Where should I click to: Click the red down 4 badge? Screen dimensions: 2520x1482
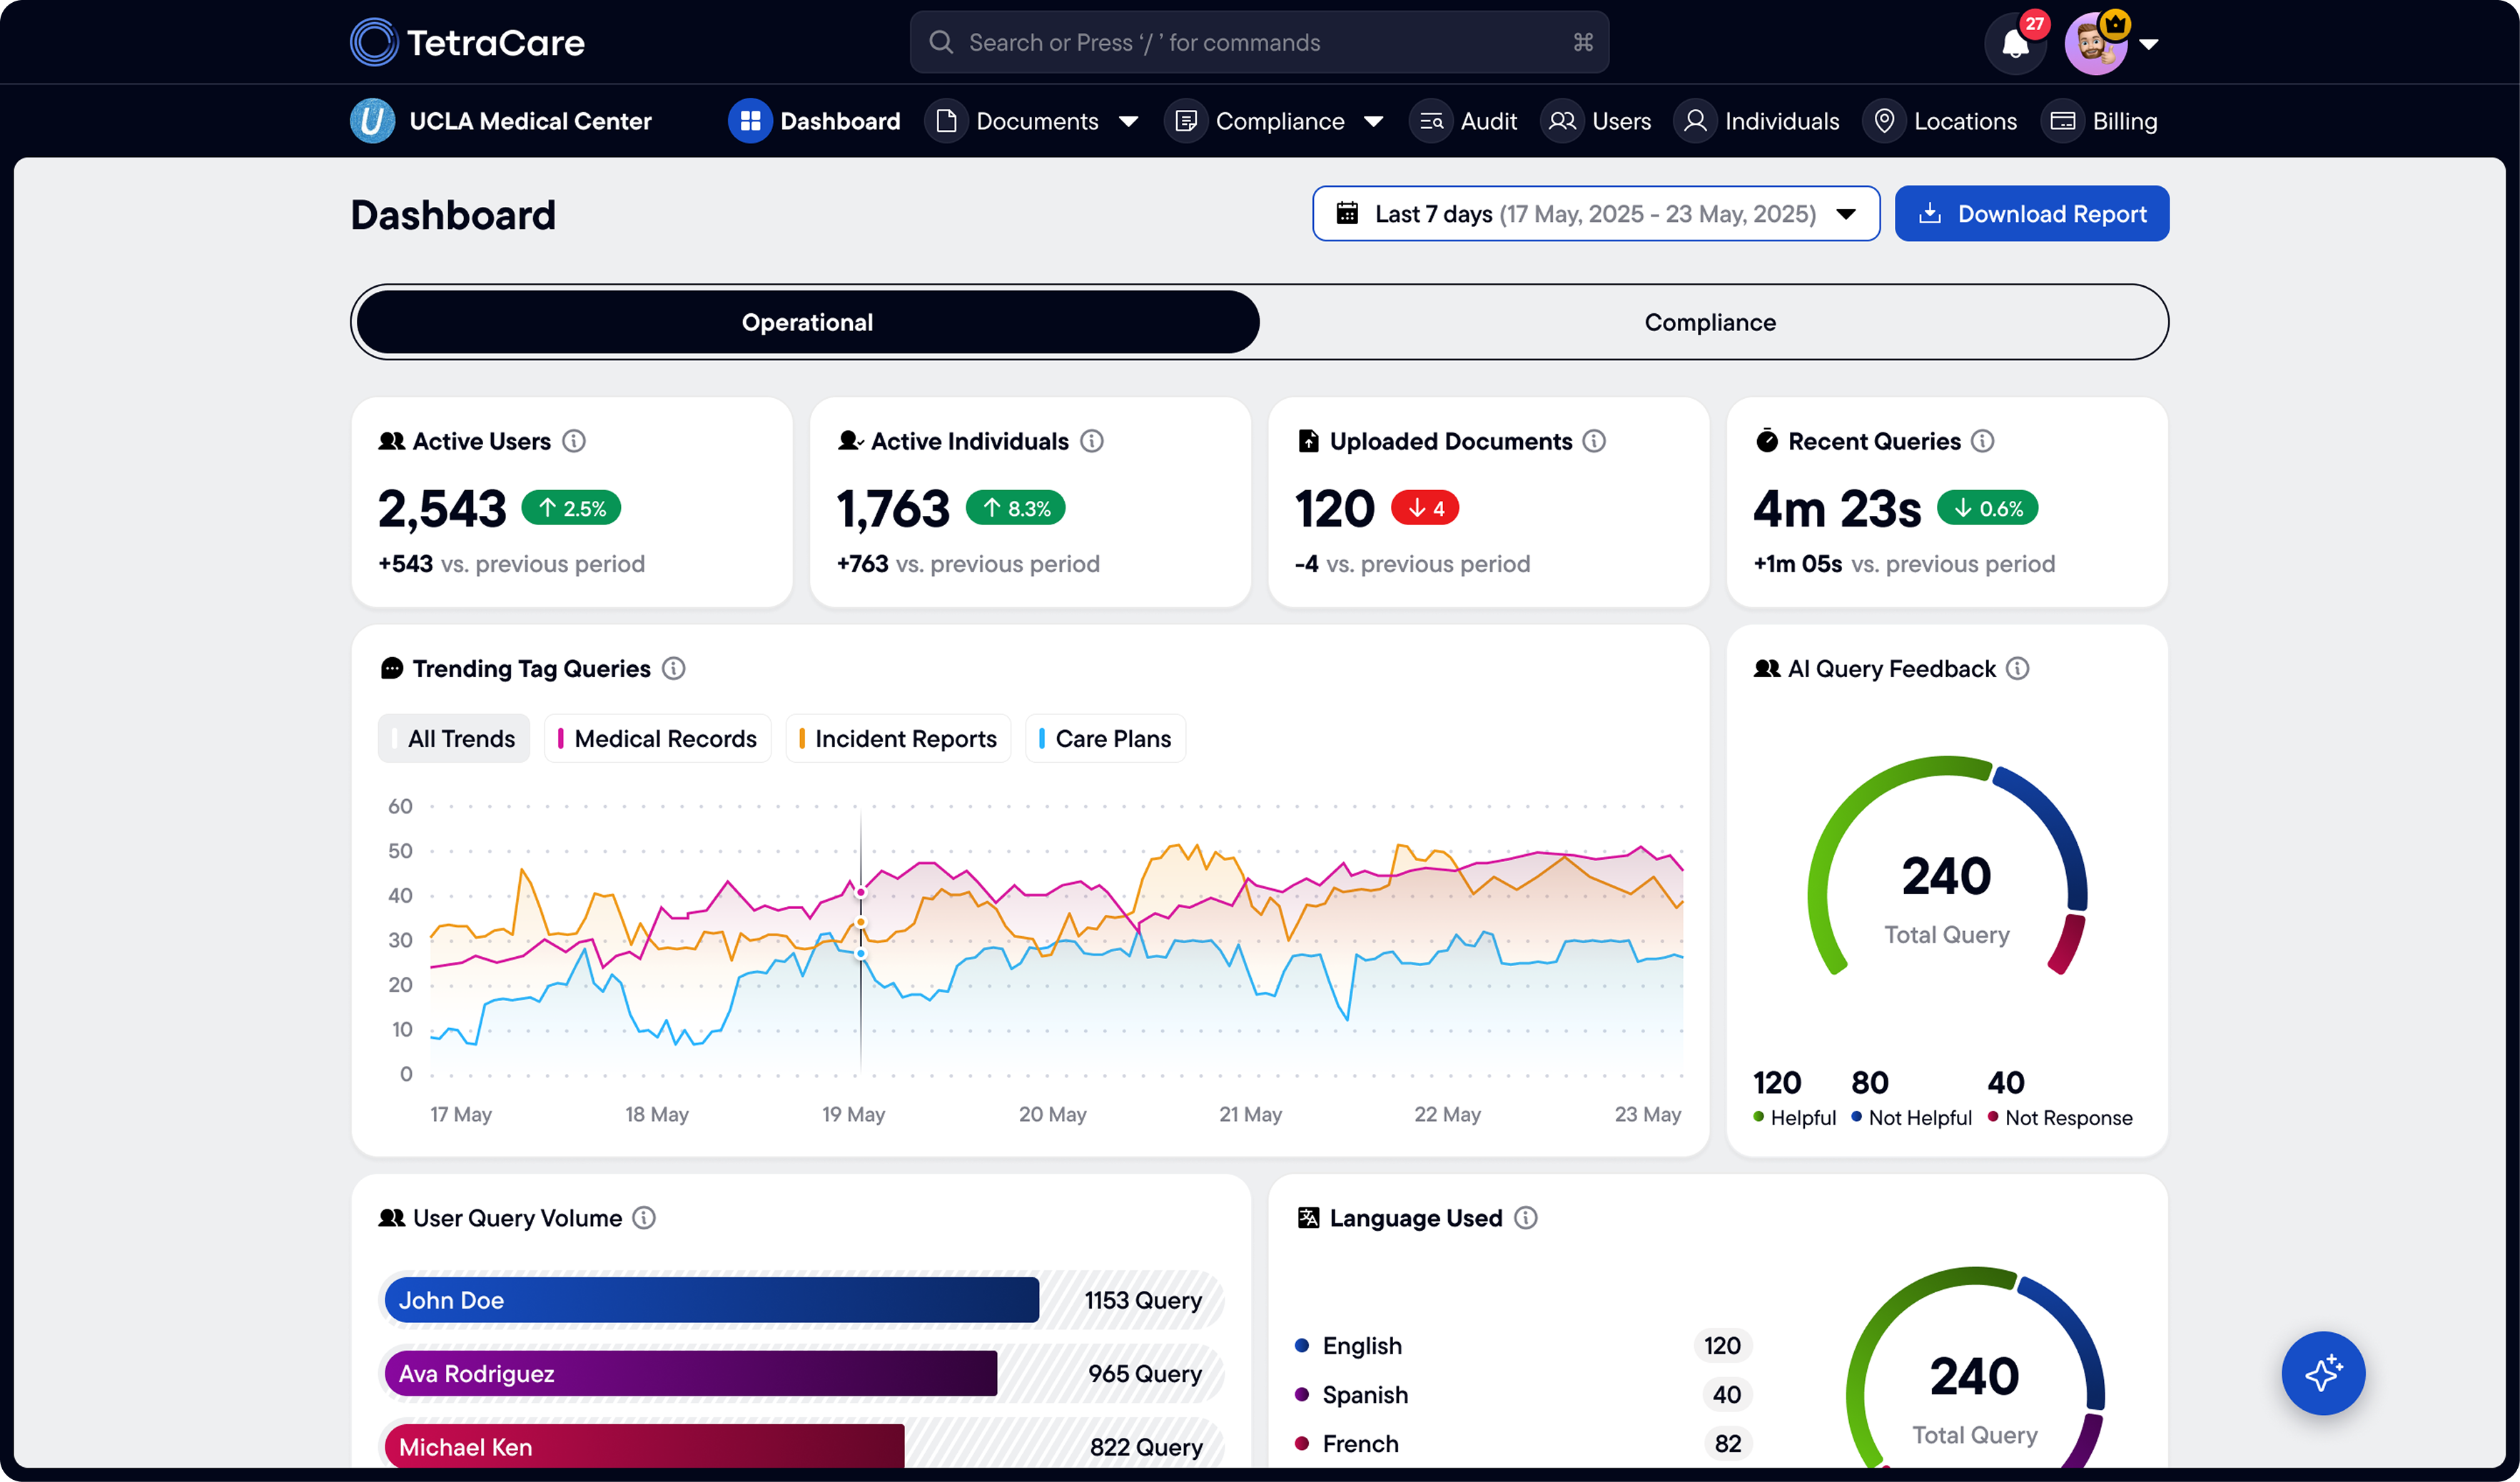1425,508
